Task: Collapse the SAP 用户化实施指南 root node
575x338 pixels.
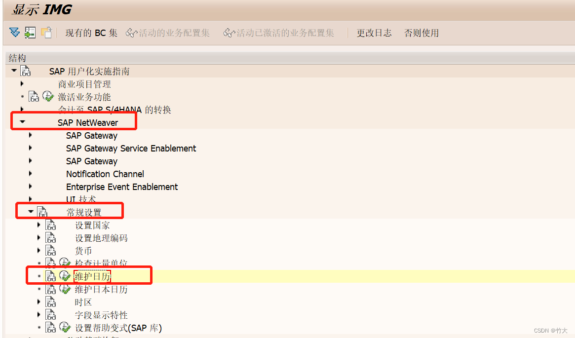Action: (x=14, y=71)
